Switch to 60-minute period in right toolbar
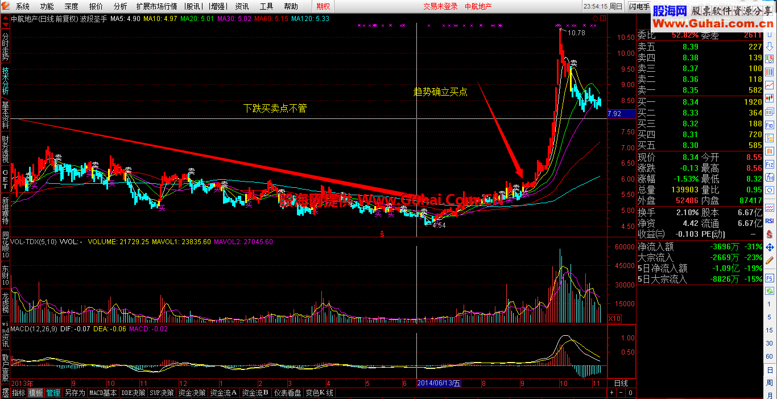Screen dimensions: 777x399 [x=770, y=356]
